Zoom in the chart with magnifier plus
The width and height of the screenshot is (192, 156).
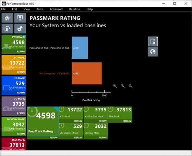click(123, 86)
